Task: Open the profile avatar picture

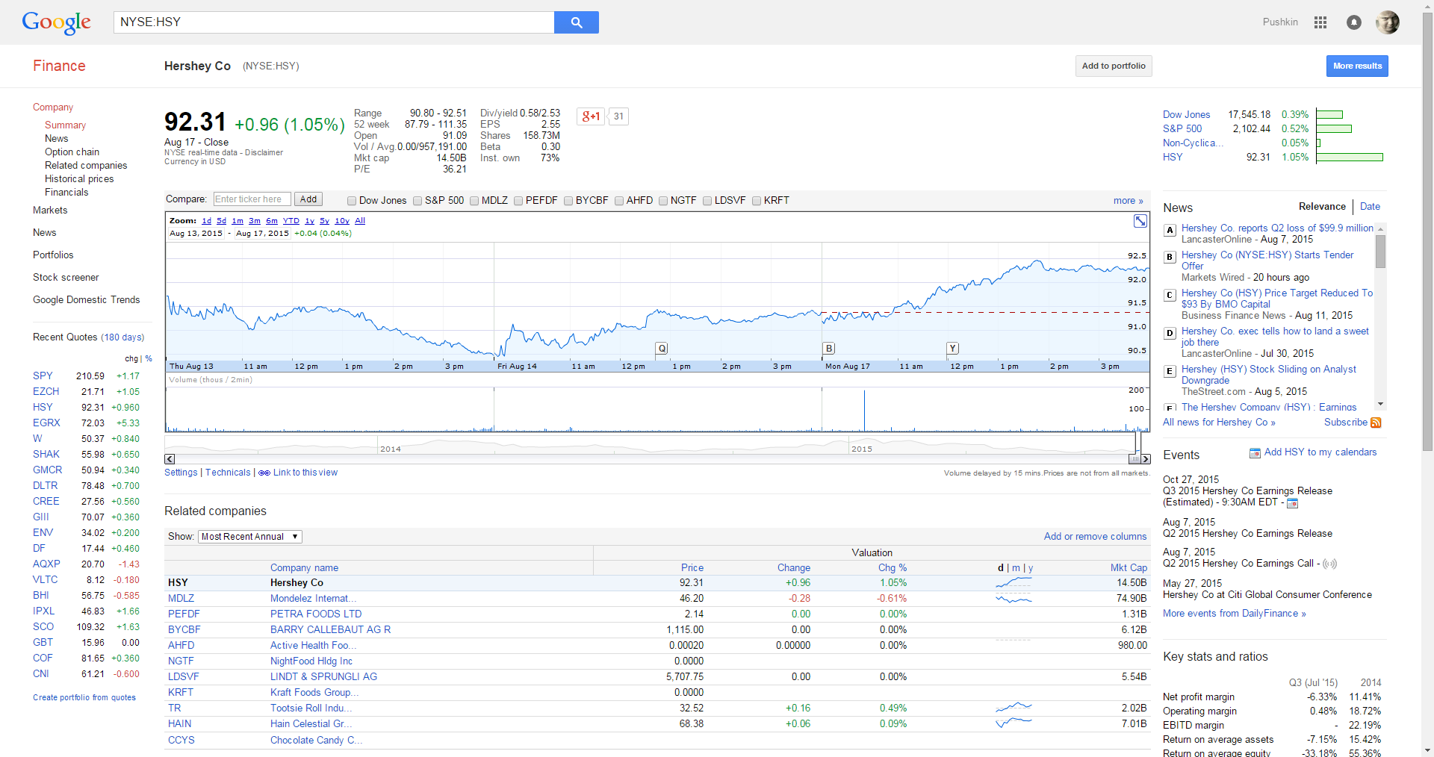Action: 1387,22
